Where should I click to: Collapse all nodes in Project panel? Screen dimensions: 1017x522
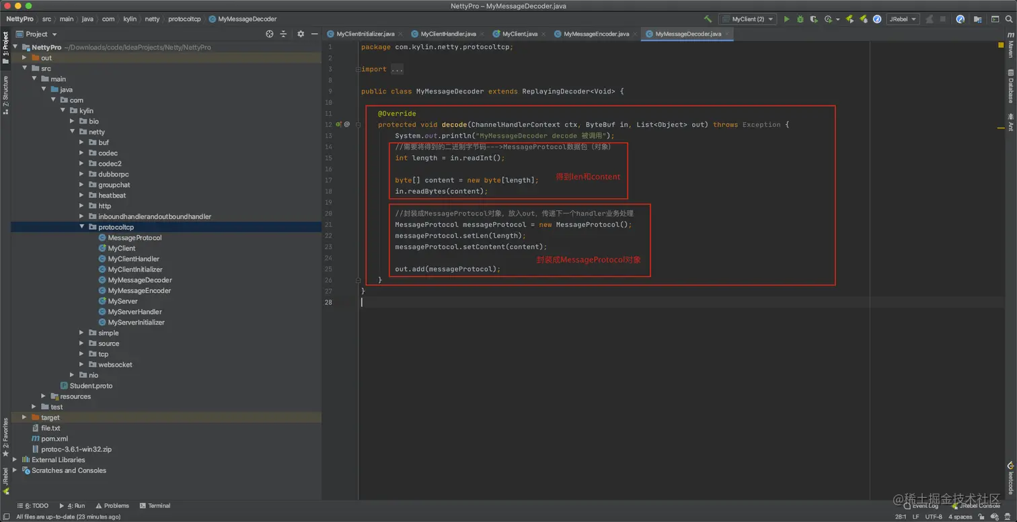[283, 34]
